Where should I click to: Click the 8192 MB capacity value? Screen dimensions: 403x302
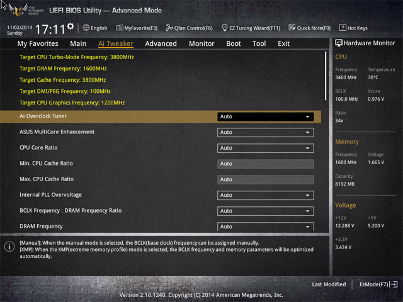pyautogui.click(x=344, y=184)
